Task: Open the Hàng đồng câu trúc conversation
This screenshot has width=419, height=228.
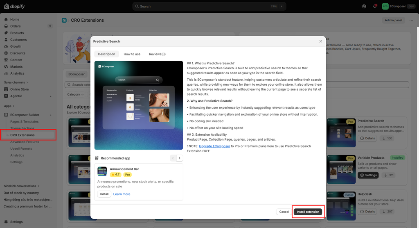Action: [28, 199]
